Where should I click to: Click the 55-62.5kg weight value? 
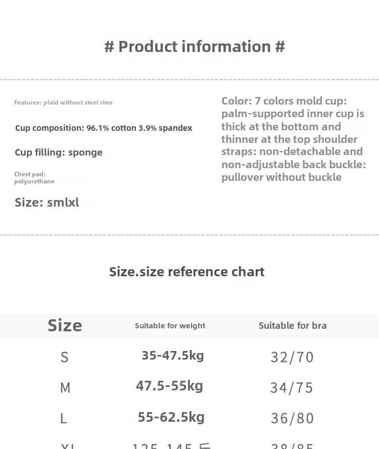click(x=171, y=417)
